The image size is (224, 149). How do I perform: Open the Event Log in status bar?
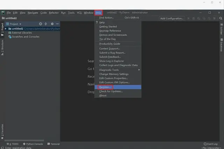point(211,144)
